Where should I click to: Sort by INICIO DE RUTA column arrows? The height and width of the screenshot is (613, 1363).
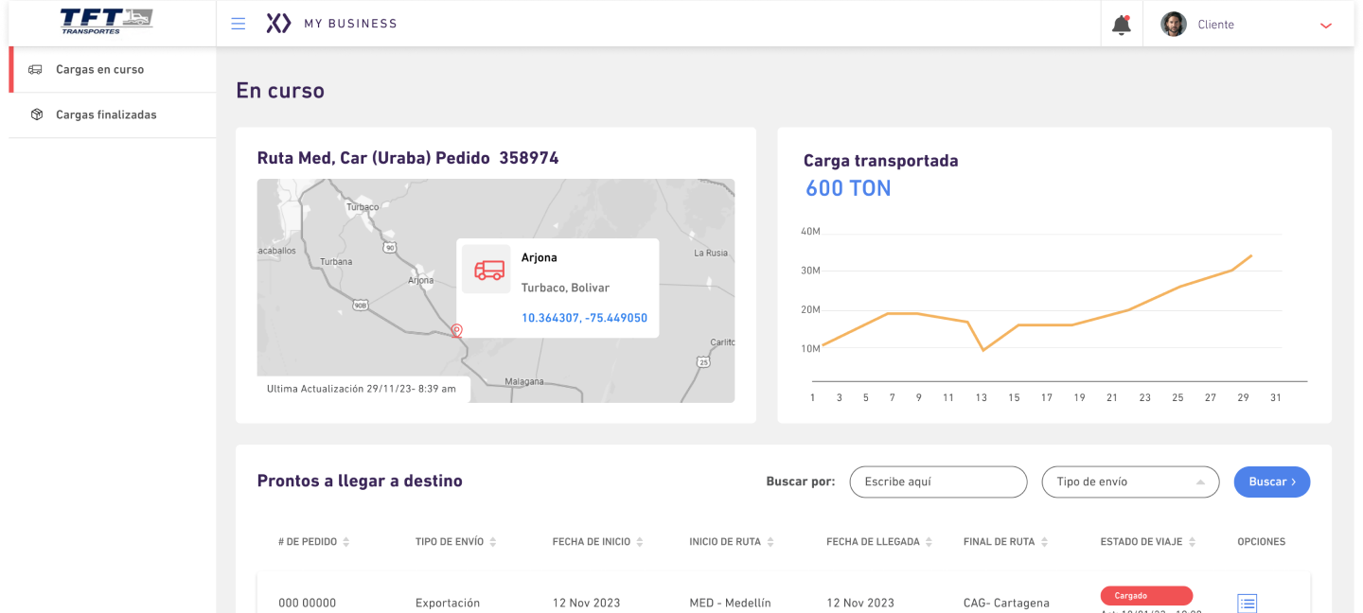770,542
